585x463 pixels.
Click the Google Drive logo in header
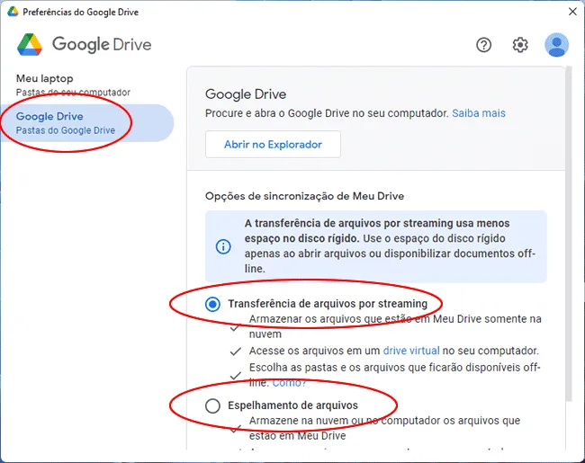click(85, 44)
